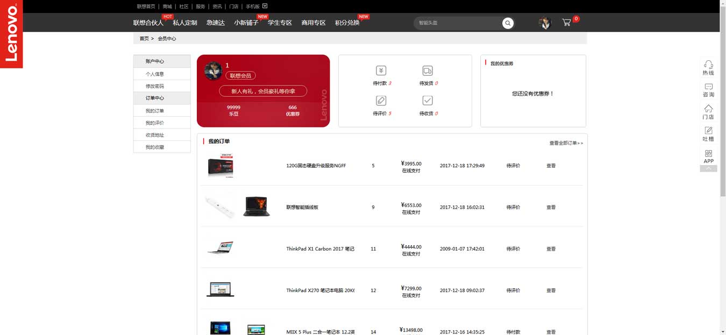Focus the 智能头盔 search field
This screenshot has width=726, height=335.
click(x=458, y=23)
